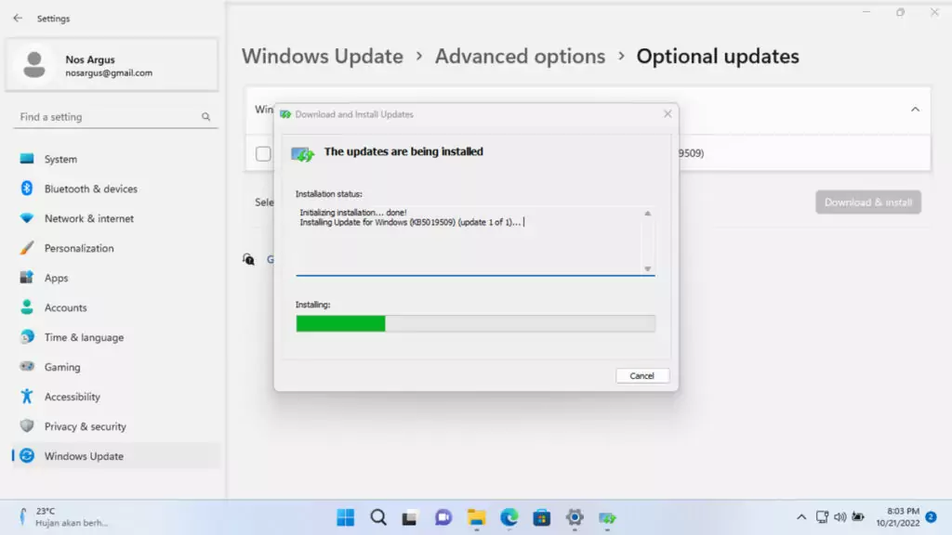Cancel the update installation
952x535 pixels.
point(641,376)
